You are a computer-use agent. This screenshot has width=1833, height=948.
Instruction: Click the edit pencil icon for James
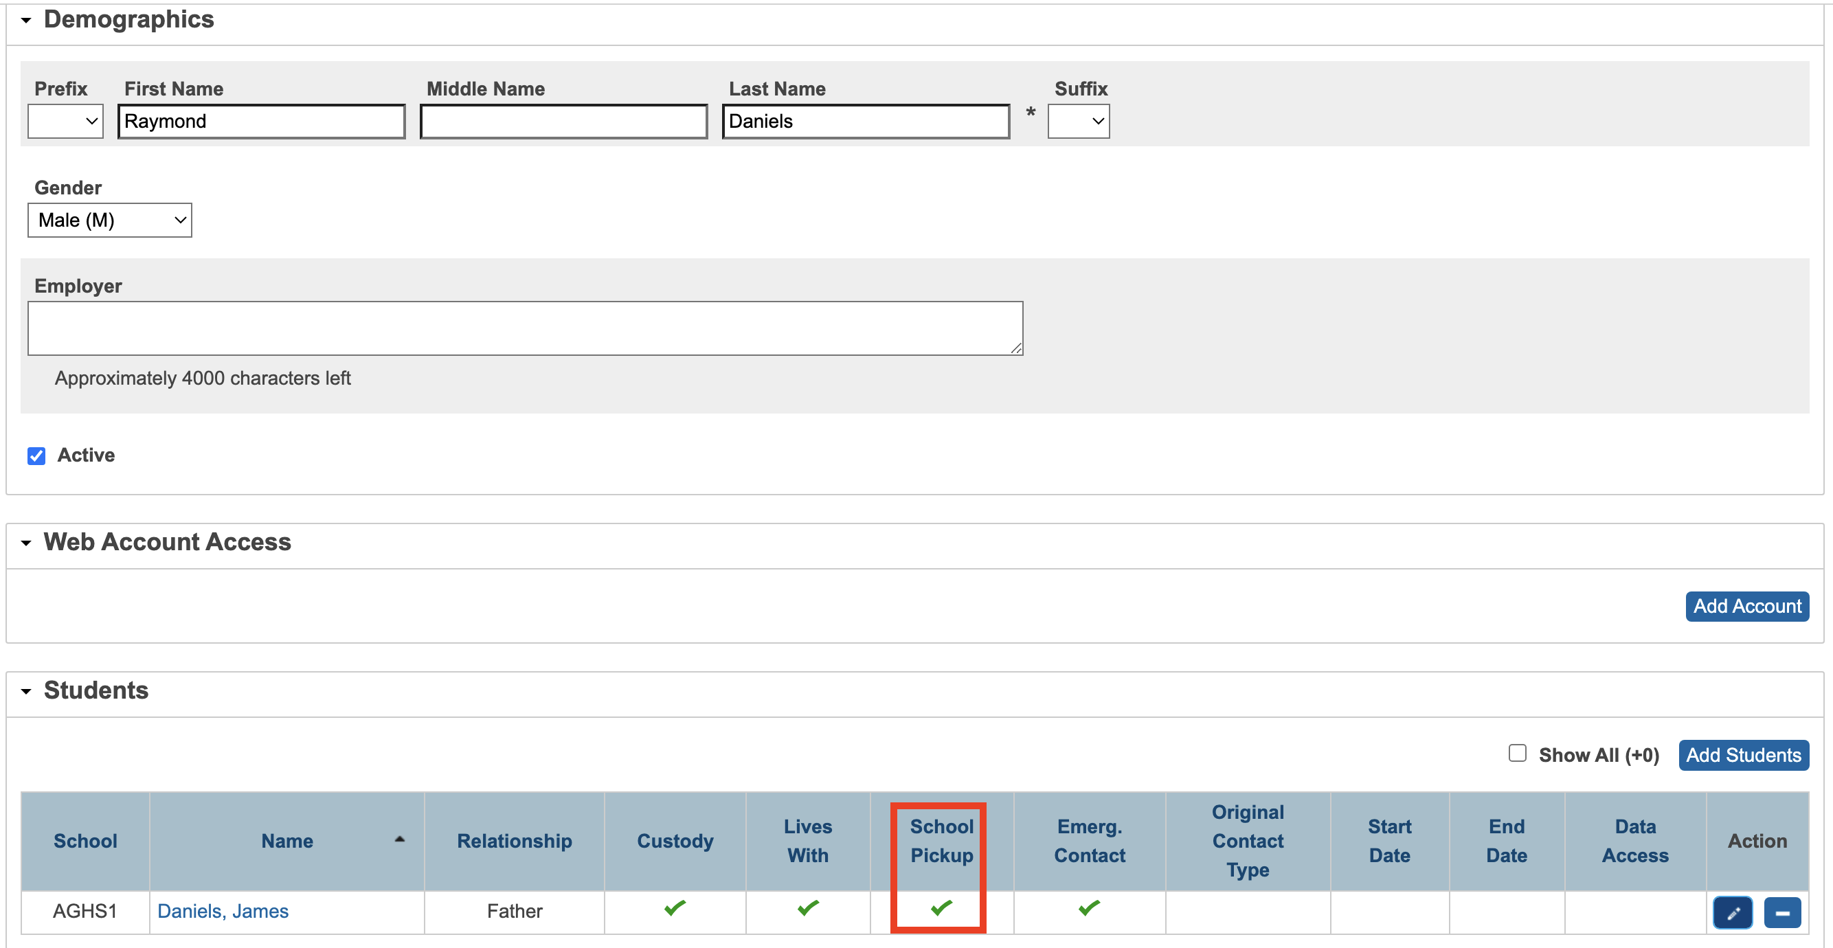pyautogui.click(x=1732, y=912)
